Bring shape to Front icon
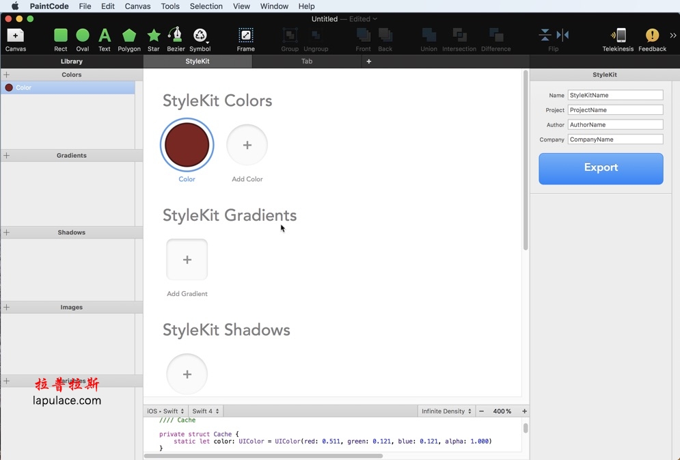The height and width of the screenshot is (460, 680). 364,40
